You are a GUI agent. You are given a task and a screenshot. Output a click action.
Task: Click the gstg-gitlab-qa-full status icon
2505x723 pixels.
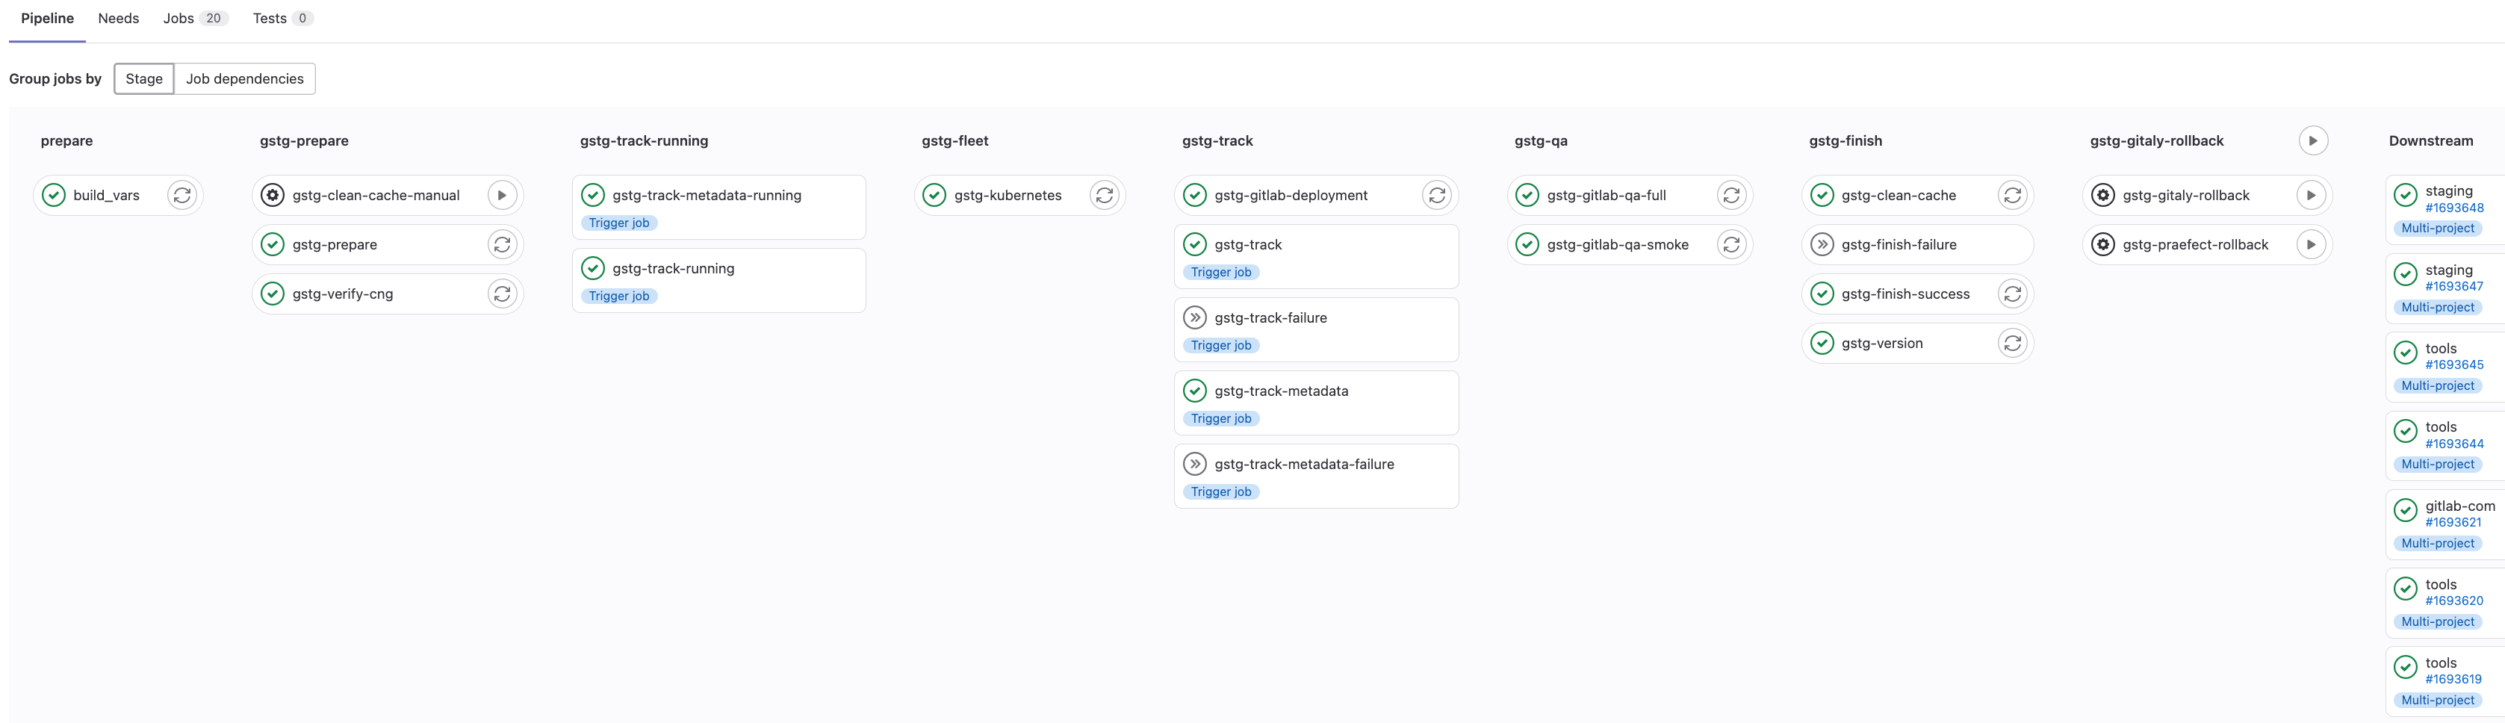pyautogui.click(x=1527, y=196)
